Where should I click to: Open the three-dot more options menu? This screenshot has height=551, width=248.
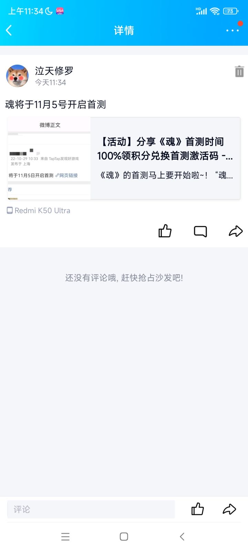232,30
